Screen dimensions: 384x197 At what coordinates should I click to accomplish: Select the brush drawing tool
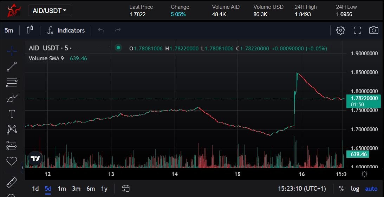(x=12, y=98)
